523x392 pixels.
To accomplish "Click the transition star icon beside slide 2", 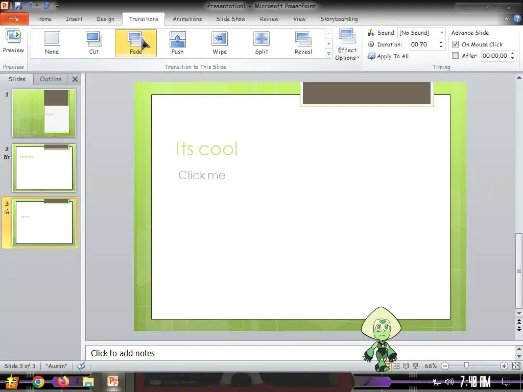I will 7,157.
